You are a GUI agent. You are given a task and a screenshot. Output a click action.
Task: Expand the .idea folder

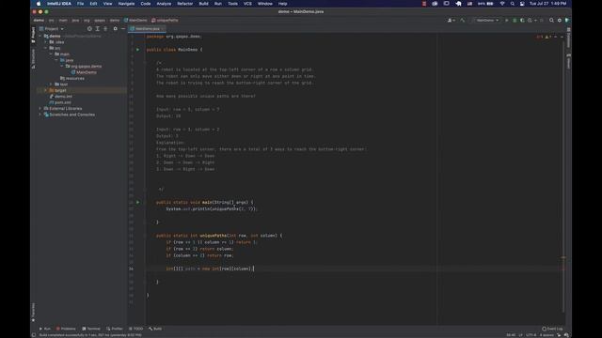pos(46,42)
